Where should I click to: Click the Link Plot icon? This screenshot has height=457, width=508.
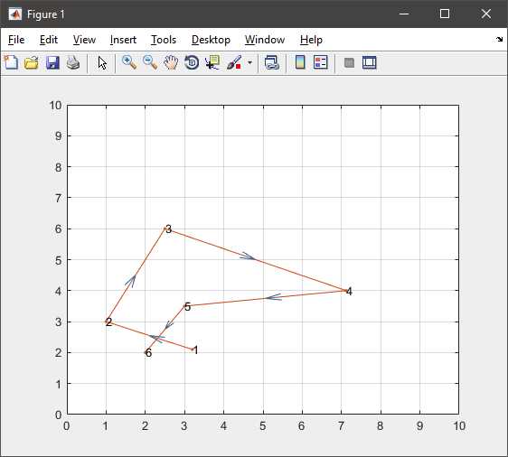(272, 62)
